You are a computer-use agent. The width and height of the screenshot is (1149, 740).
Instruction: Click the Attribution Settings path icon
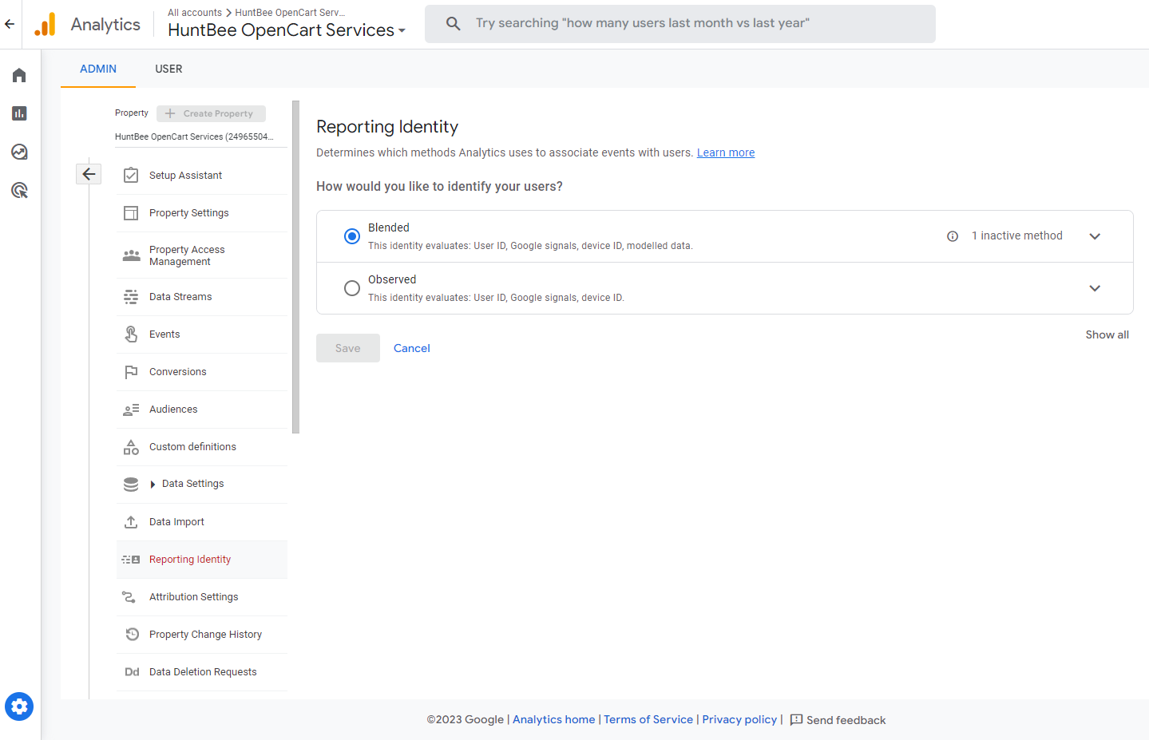pos(129,597)
